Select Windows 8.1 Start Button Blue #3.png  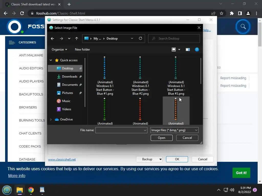tap(176, 76)
